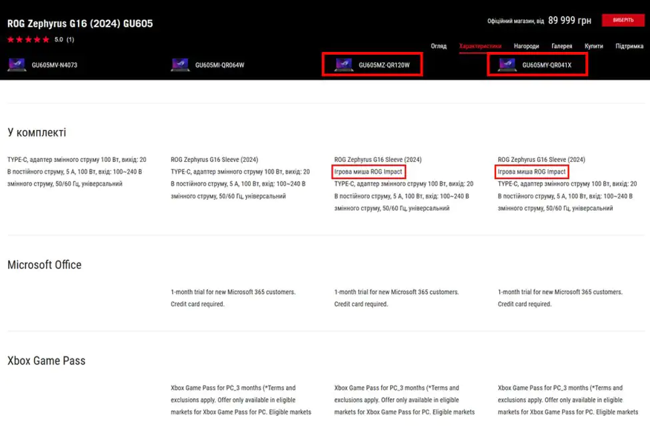Click the Xbox Game Pass section heading
Image resolution: width=650 pixels, height=433 pixels.
[x=47, y=360]
